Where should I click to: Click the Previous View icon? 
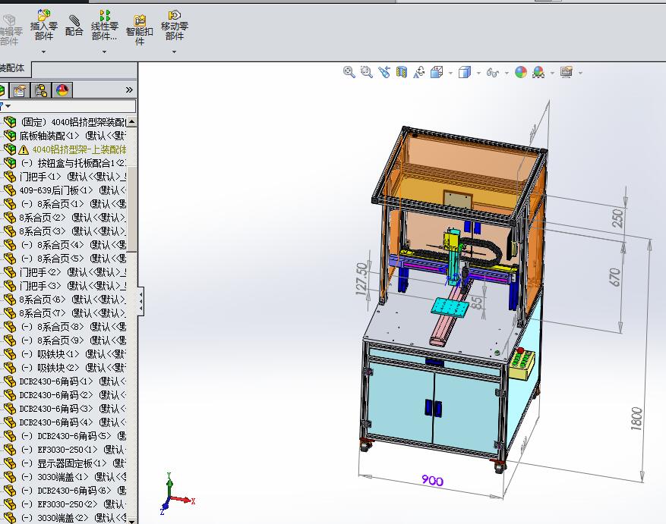point(384,72)
